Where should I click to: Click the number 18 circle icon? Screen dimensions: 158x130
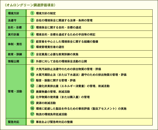32,122
